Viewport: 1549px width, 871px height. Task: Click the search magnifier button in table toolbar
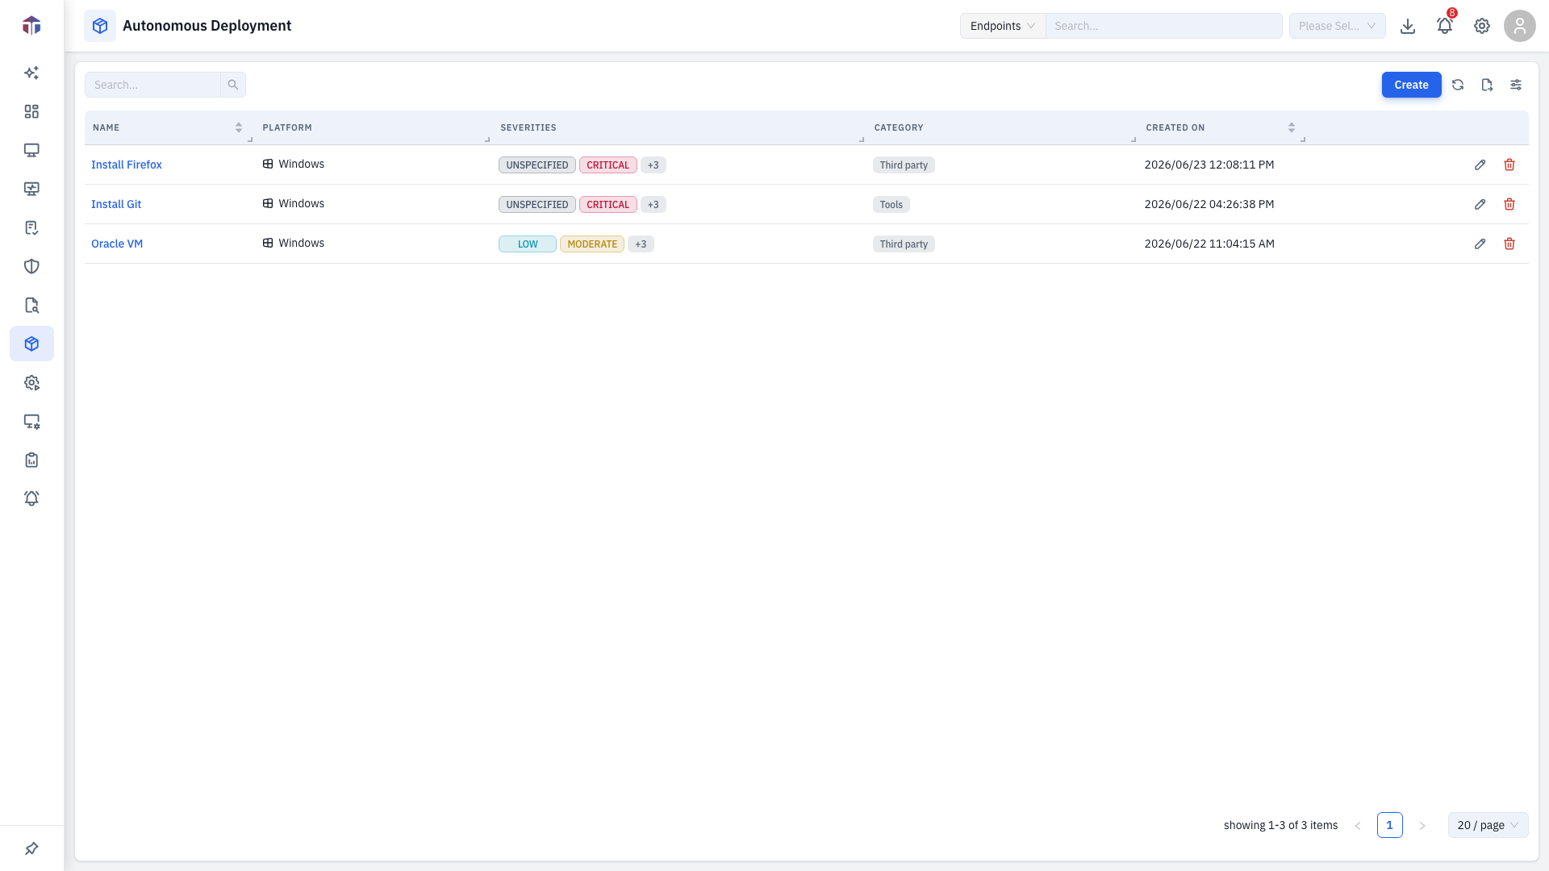[x=233, y=85]
